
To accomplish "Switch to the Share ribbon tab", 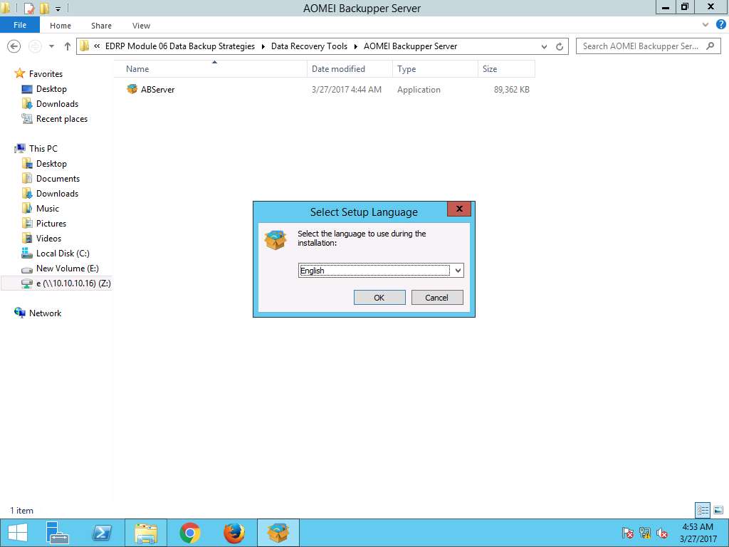I will pyautogui.click(x=101, y=26).
